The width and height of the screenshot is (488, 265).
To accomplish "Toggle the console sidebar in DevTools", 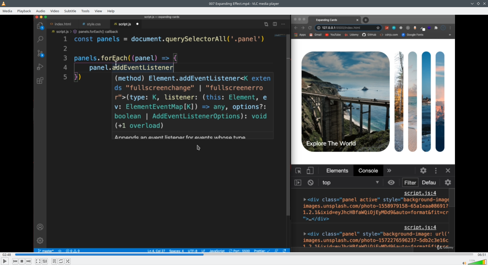I will pyautogui.click(x=298, y=183).
